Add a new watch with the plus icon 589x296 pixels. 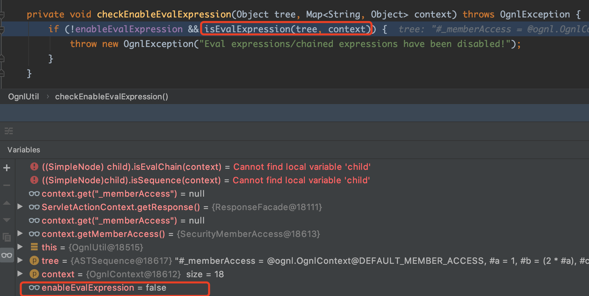7,168
